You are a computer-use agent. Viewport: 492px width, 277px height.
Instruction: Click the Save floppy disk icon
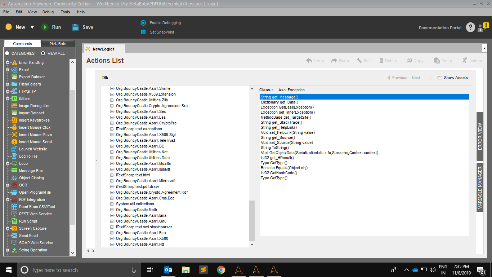click(75, 27)
